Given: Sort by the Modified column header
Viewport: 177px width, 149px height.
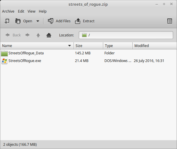Looking at the screenshot, I should [155, 46].
